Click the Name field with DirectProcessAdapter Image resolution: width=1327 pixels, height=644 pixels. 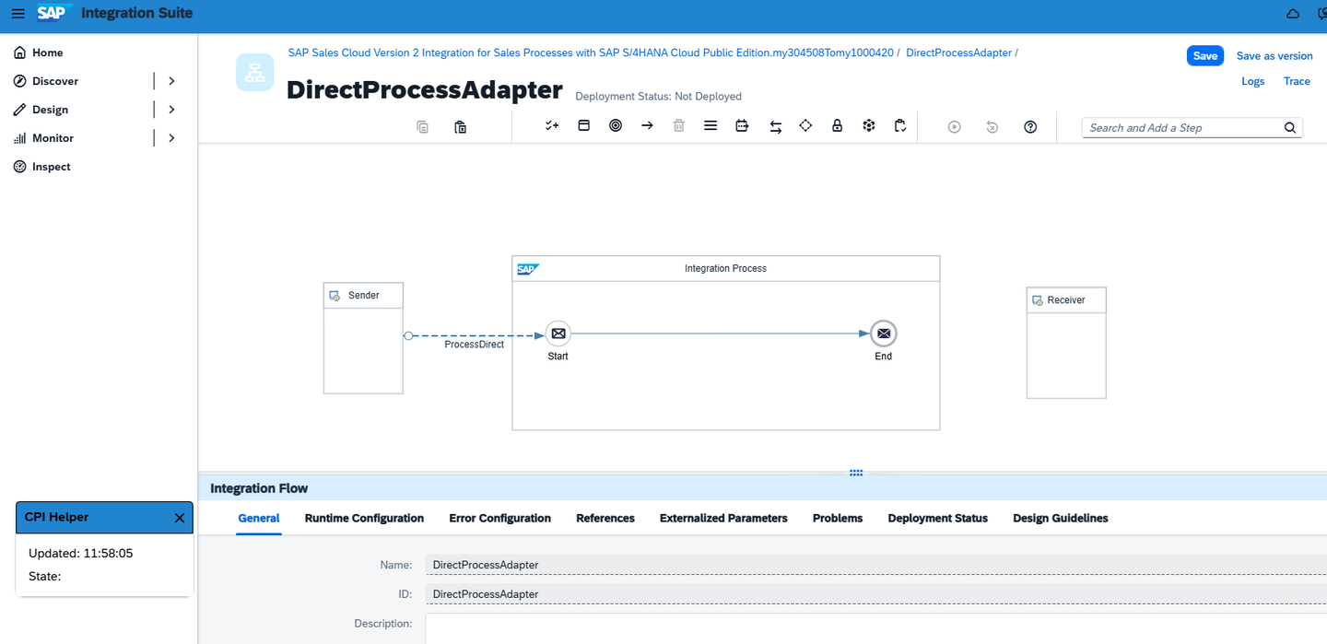tap(875, 565)
